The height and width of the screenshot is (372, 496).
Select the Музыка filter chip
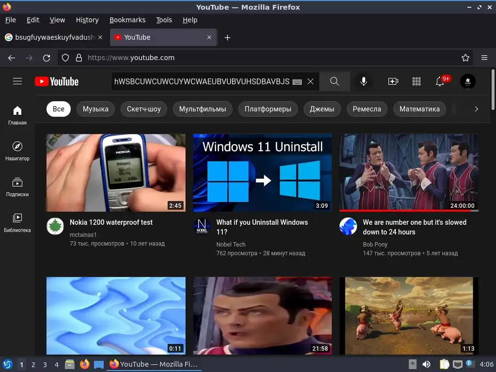click(95, 109)
